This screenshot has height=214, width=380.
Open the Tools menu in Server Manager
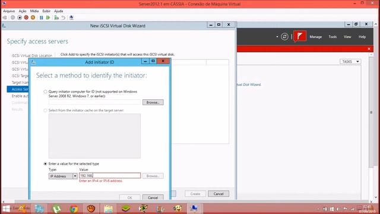(332, 37)
